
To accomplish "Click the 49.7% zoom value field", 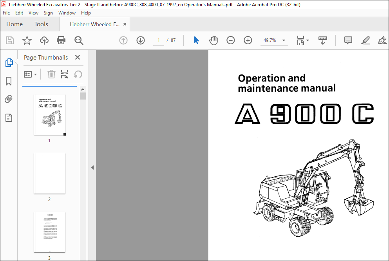I will 270,40.
